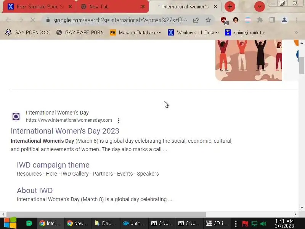Open the clock showing 1:41 AM
Image resolution: width=305 pixels, height=229 pixels.
click(x=284, y=223)
